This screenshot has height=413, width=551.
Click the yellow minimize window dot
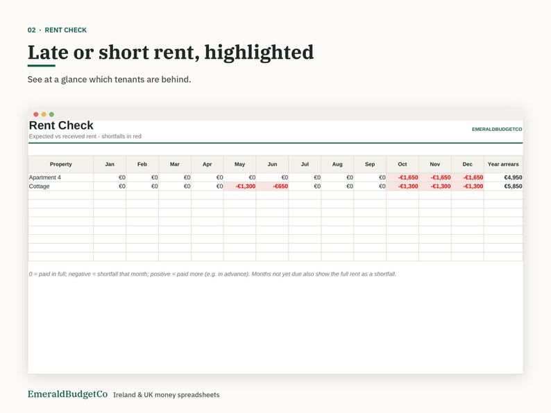(44, 114)
